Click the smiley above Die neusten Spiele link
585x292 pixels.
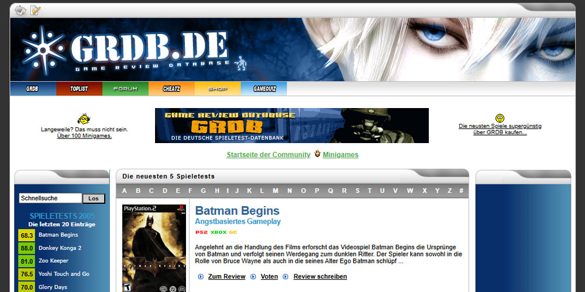(500, 118)
